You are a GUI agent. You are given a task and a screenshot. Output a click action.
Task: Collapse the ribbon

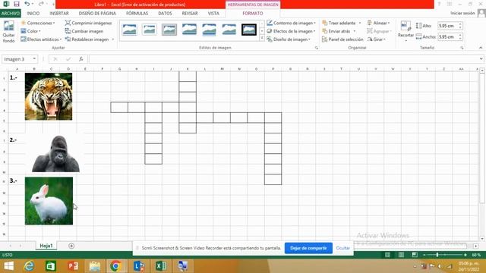coord(481,48)
